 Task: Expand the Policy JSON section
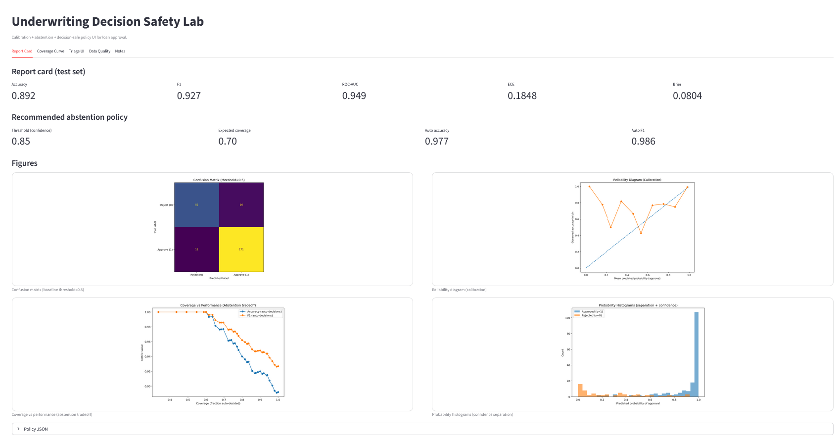pyautogui.click(x=422, y=429)
